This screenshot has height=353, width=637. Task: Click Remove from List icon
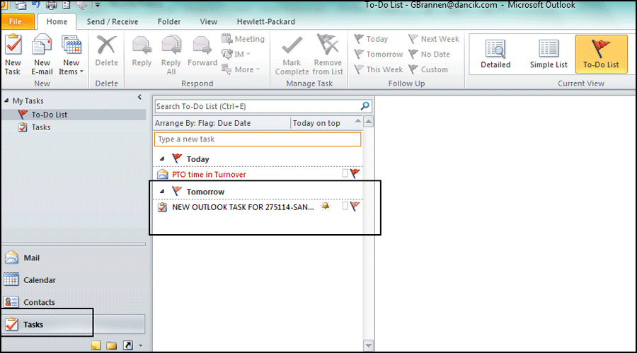(328, 47)
